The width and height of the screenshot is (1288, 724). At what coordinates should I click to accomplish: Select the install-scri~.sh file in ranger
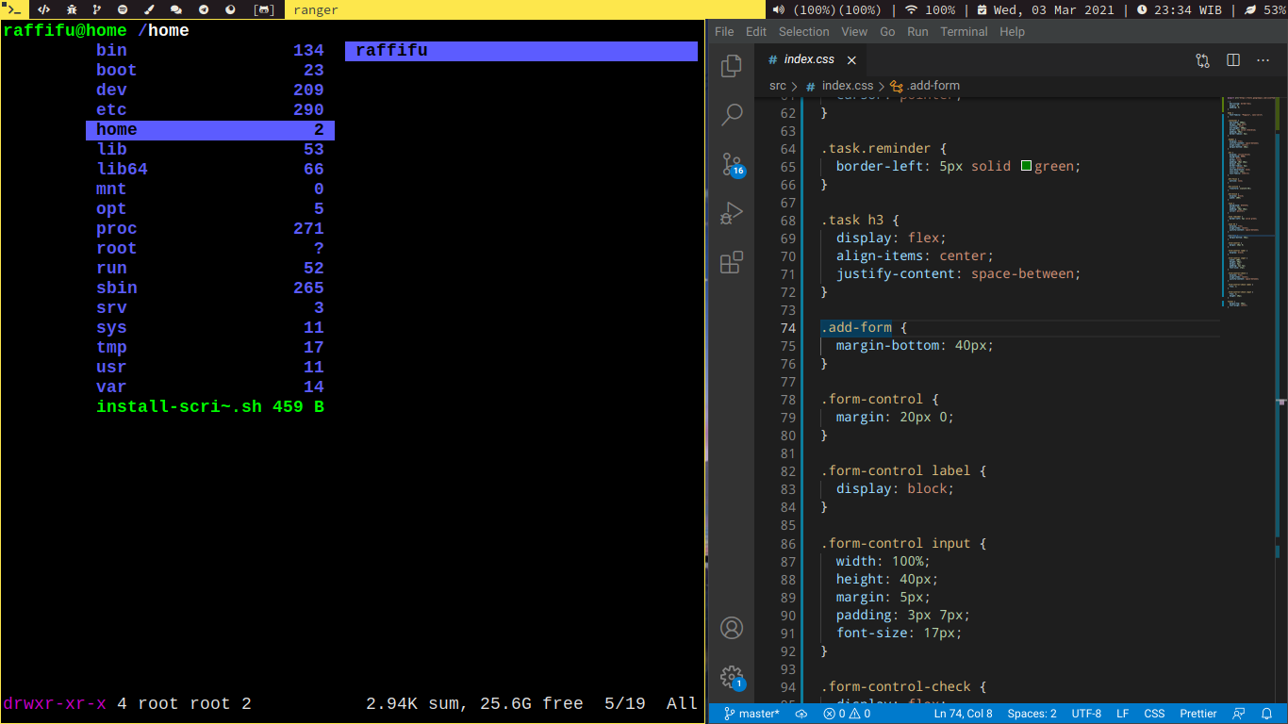coord(210,407)
